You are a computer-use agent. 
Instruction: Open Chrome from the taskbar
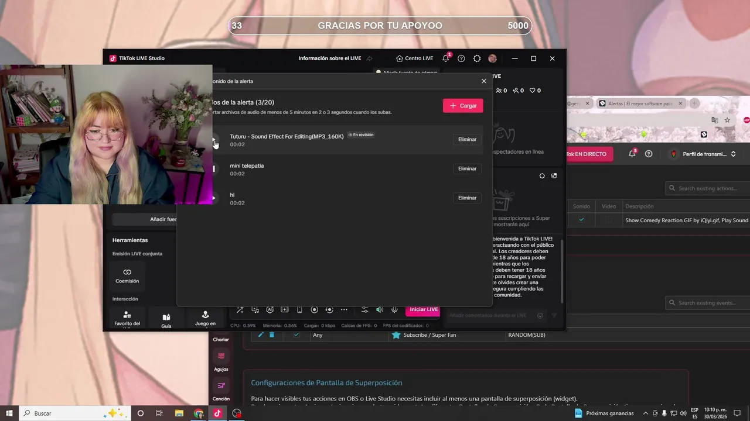coord(199,413)
